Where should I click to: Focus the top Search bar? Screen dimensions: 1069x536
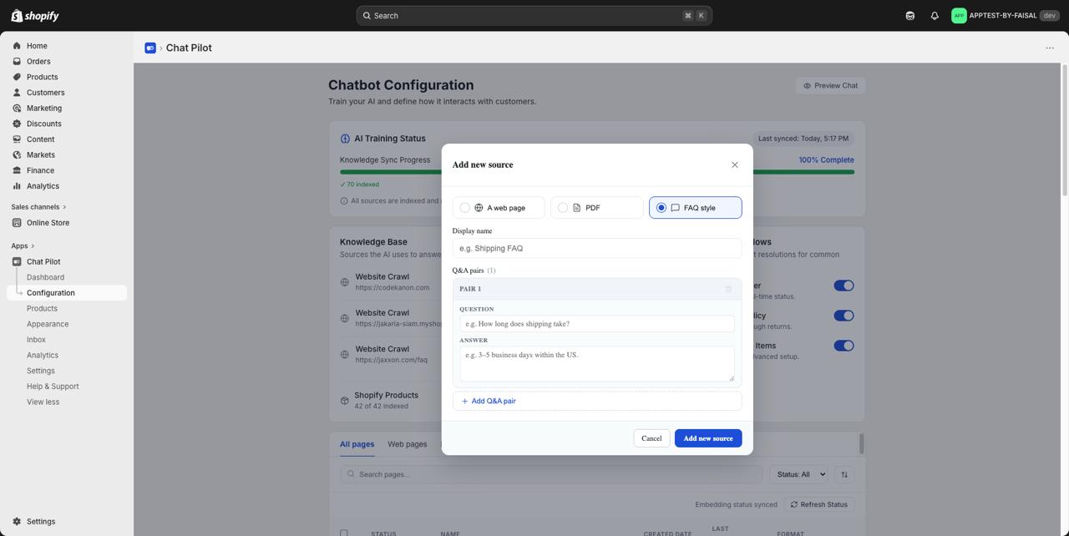[x=534, y=16]
